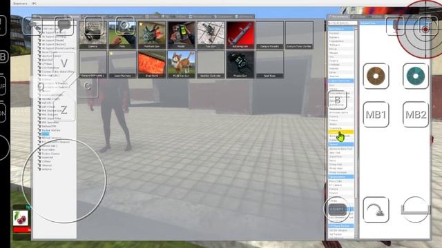
Task: Select the Advanced Bone Tool entry
Action: click(340, 149)
